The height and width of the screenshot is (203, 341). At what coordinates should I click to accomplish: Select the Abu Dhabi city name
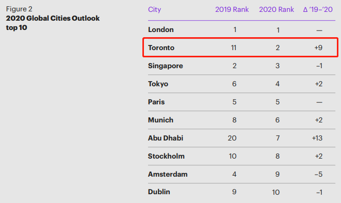[x=166, y=138]
